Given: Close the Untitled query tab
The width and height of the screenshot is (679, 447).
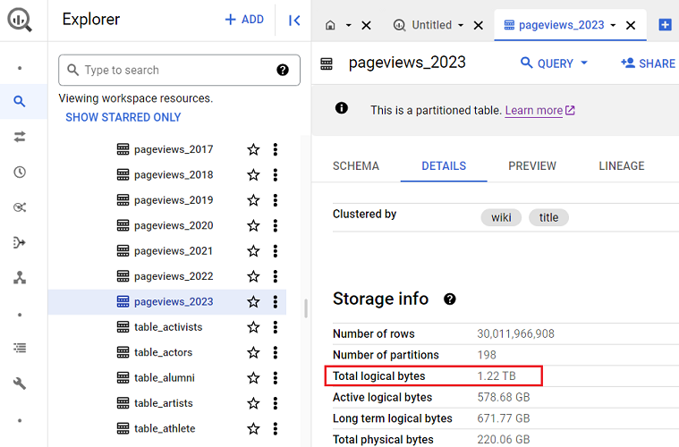Looking at the screenshot, I should pos(479,26).
